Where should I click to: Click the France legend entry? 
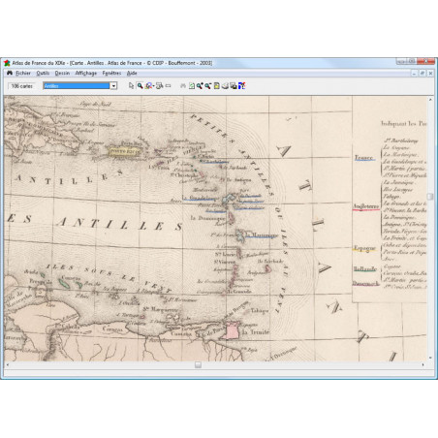pyautogui.click(x=364, y=158)
